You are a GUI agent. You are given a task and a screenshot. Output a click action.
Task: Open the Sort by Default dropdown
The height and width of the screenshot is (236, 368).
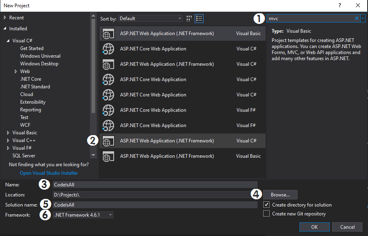click(150, 19)
